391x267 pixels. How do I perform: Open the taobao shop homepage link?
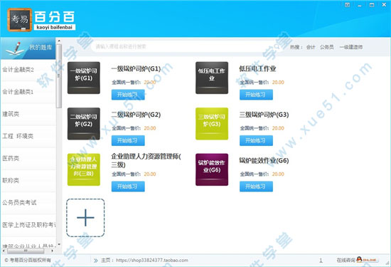152,261
